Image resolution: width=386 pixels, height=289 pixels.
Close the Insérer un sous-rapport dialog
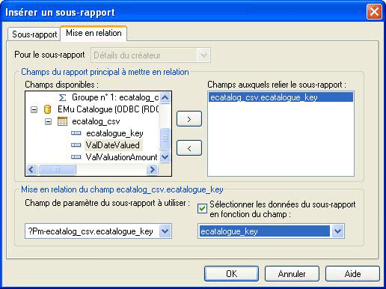[374, 11]
